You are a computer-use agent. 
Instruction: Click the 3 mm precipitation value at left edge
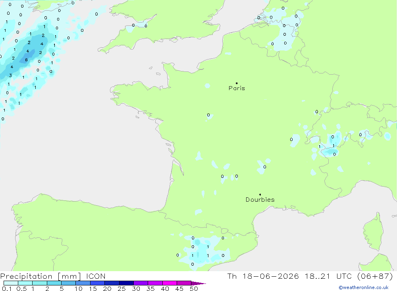(10, 75)
